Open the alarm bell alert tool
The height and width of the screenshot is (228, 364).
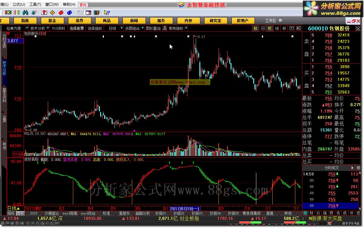pyautogui.click(x=34, y=13)
